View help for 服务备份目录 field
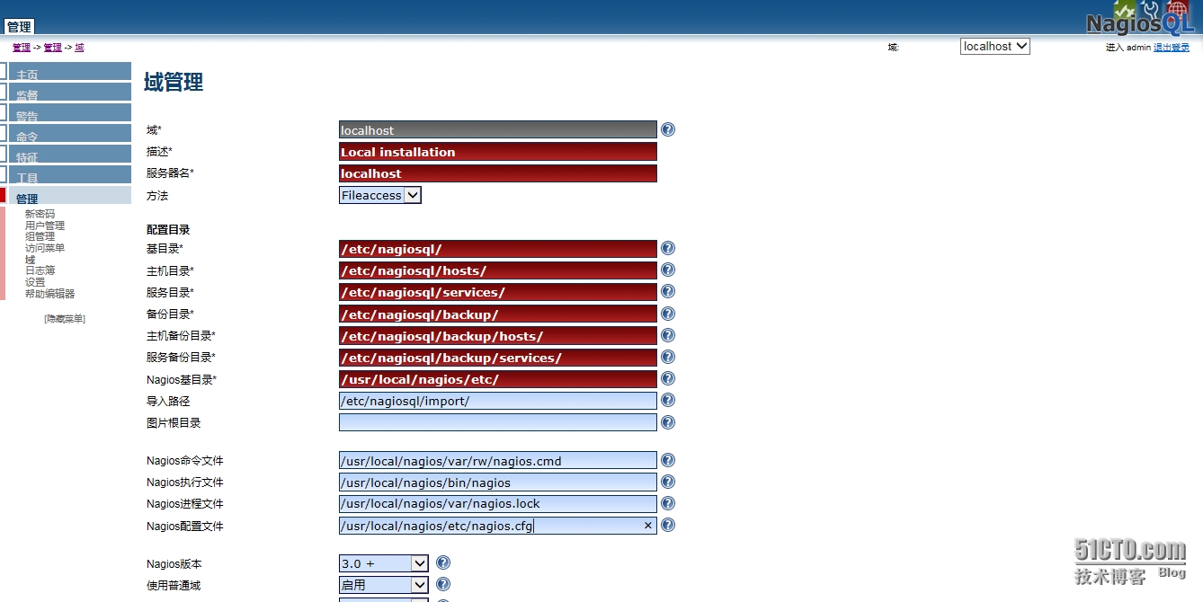The height and width of the screenshot is (602, 1203). (668, 357)
